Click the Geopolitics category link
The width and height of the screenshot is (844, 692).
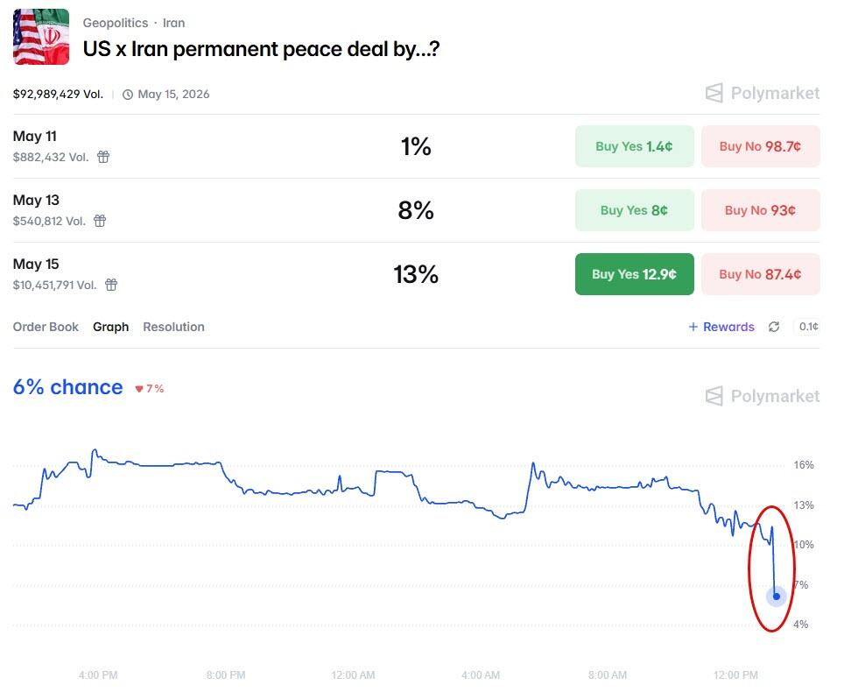click(116, 23)
